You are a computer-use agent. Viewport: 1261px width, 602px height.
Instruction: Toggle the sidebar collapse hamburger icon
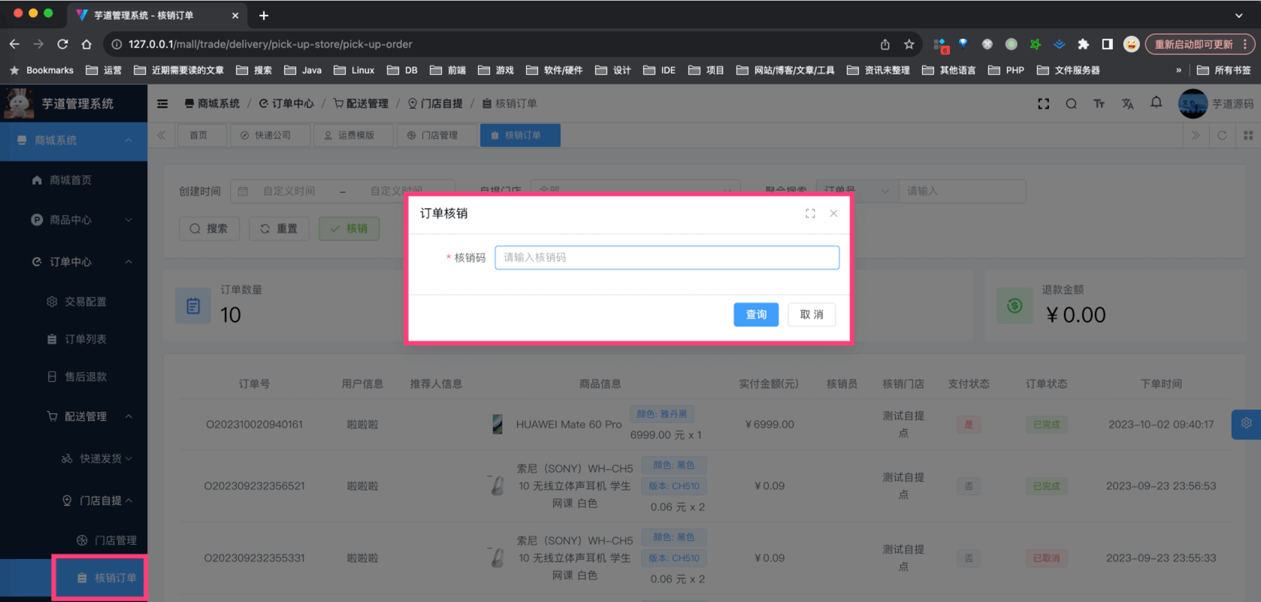[x=162, y=104]
